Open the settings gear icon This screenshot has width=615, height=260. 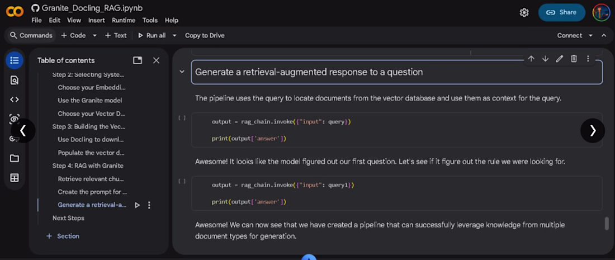point(524,12)
